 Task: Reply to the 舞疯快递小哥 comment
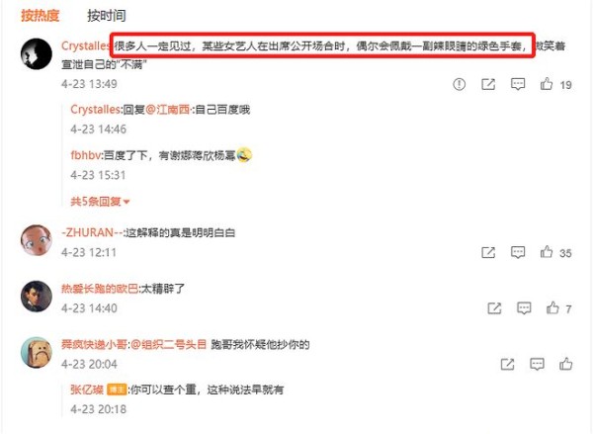coord(537,365)
